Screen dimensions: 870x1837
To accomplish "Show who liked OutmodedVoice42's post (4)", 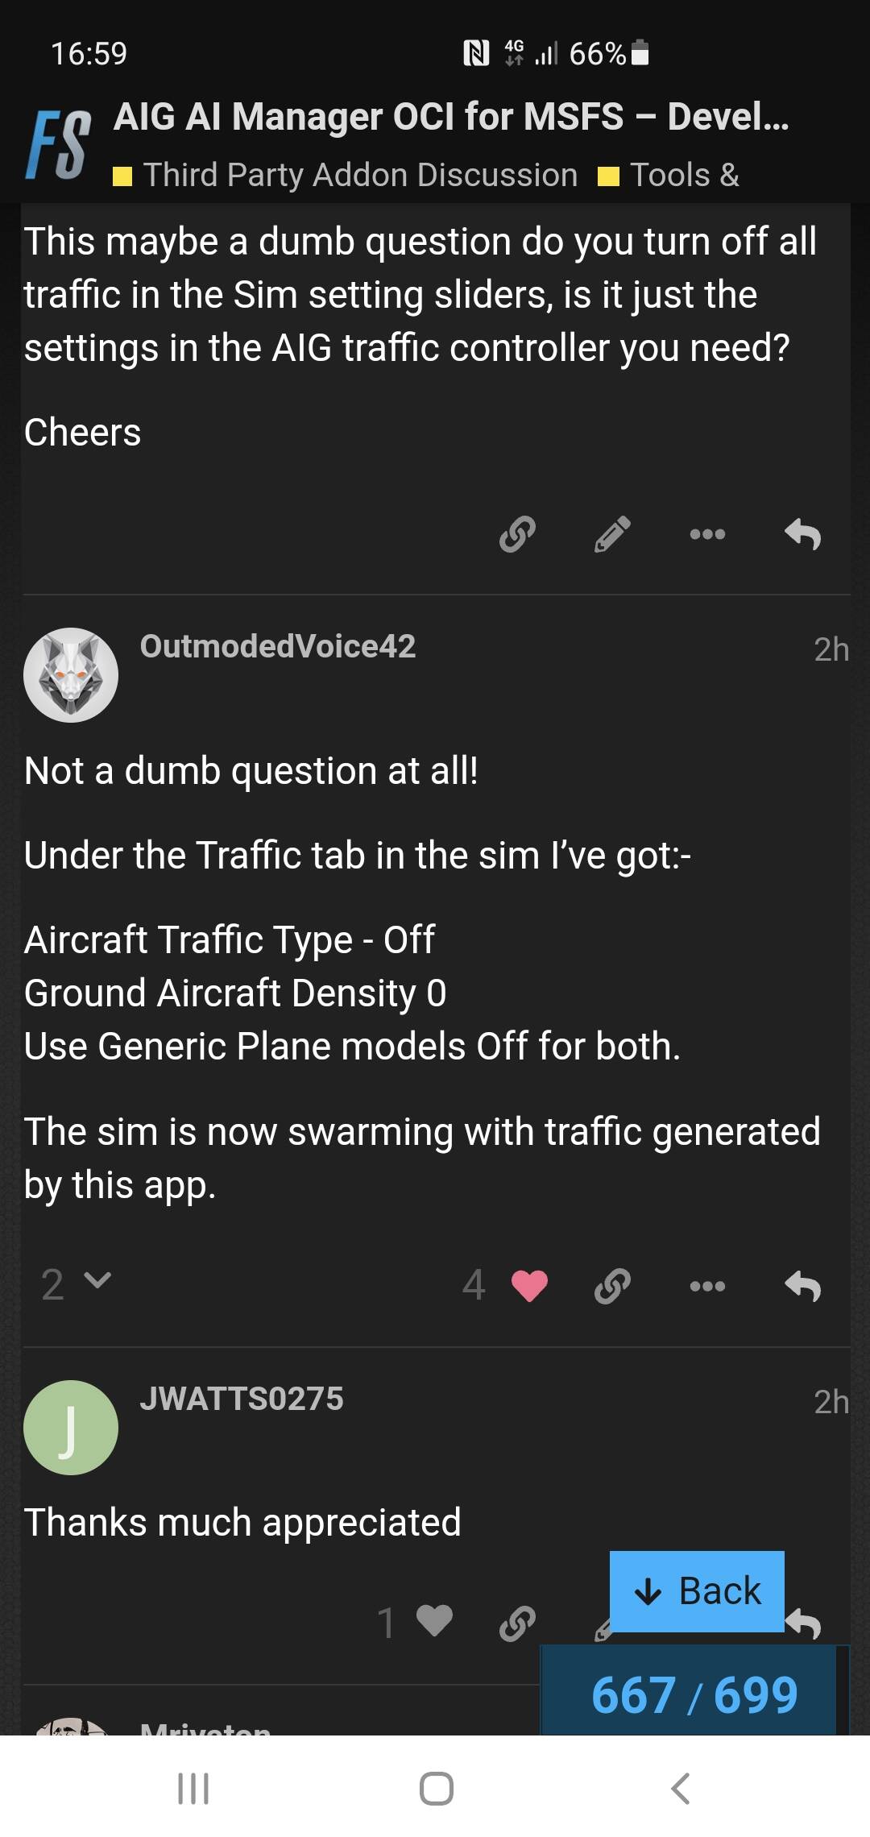I will pyautogui.click(x=474, y=1285).
